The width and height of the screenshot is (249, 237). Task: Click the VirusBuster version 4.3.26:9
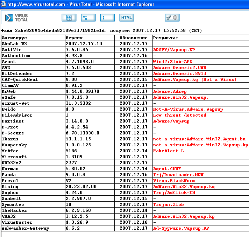click(77, 222)
